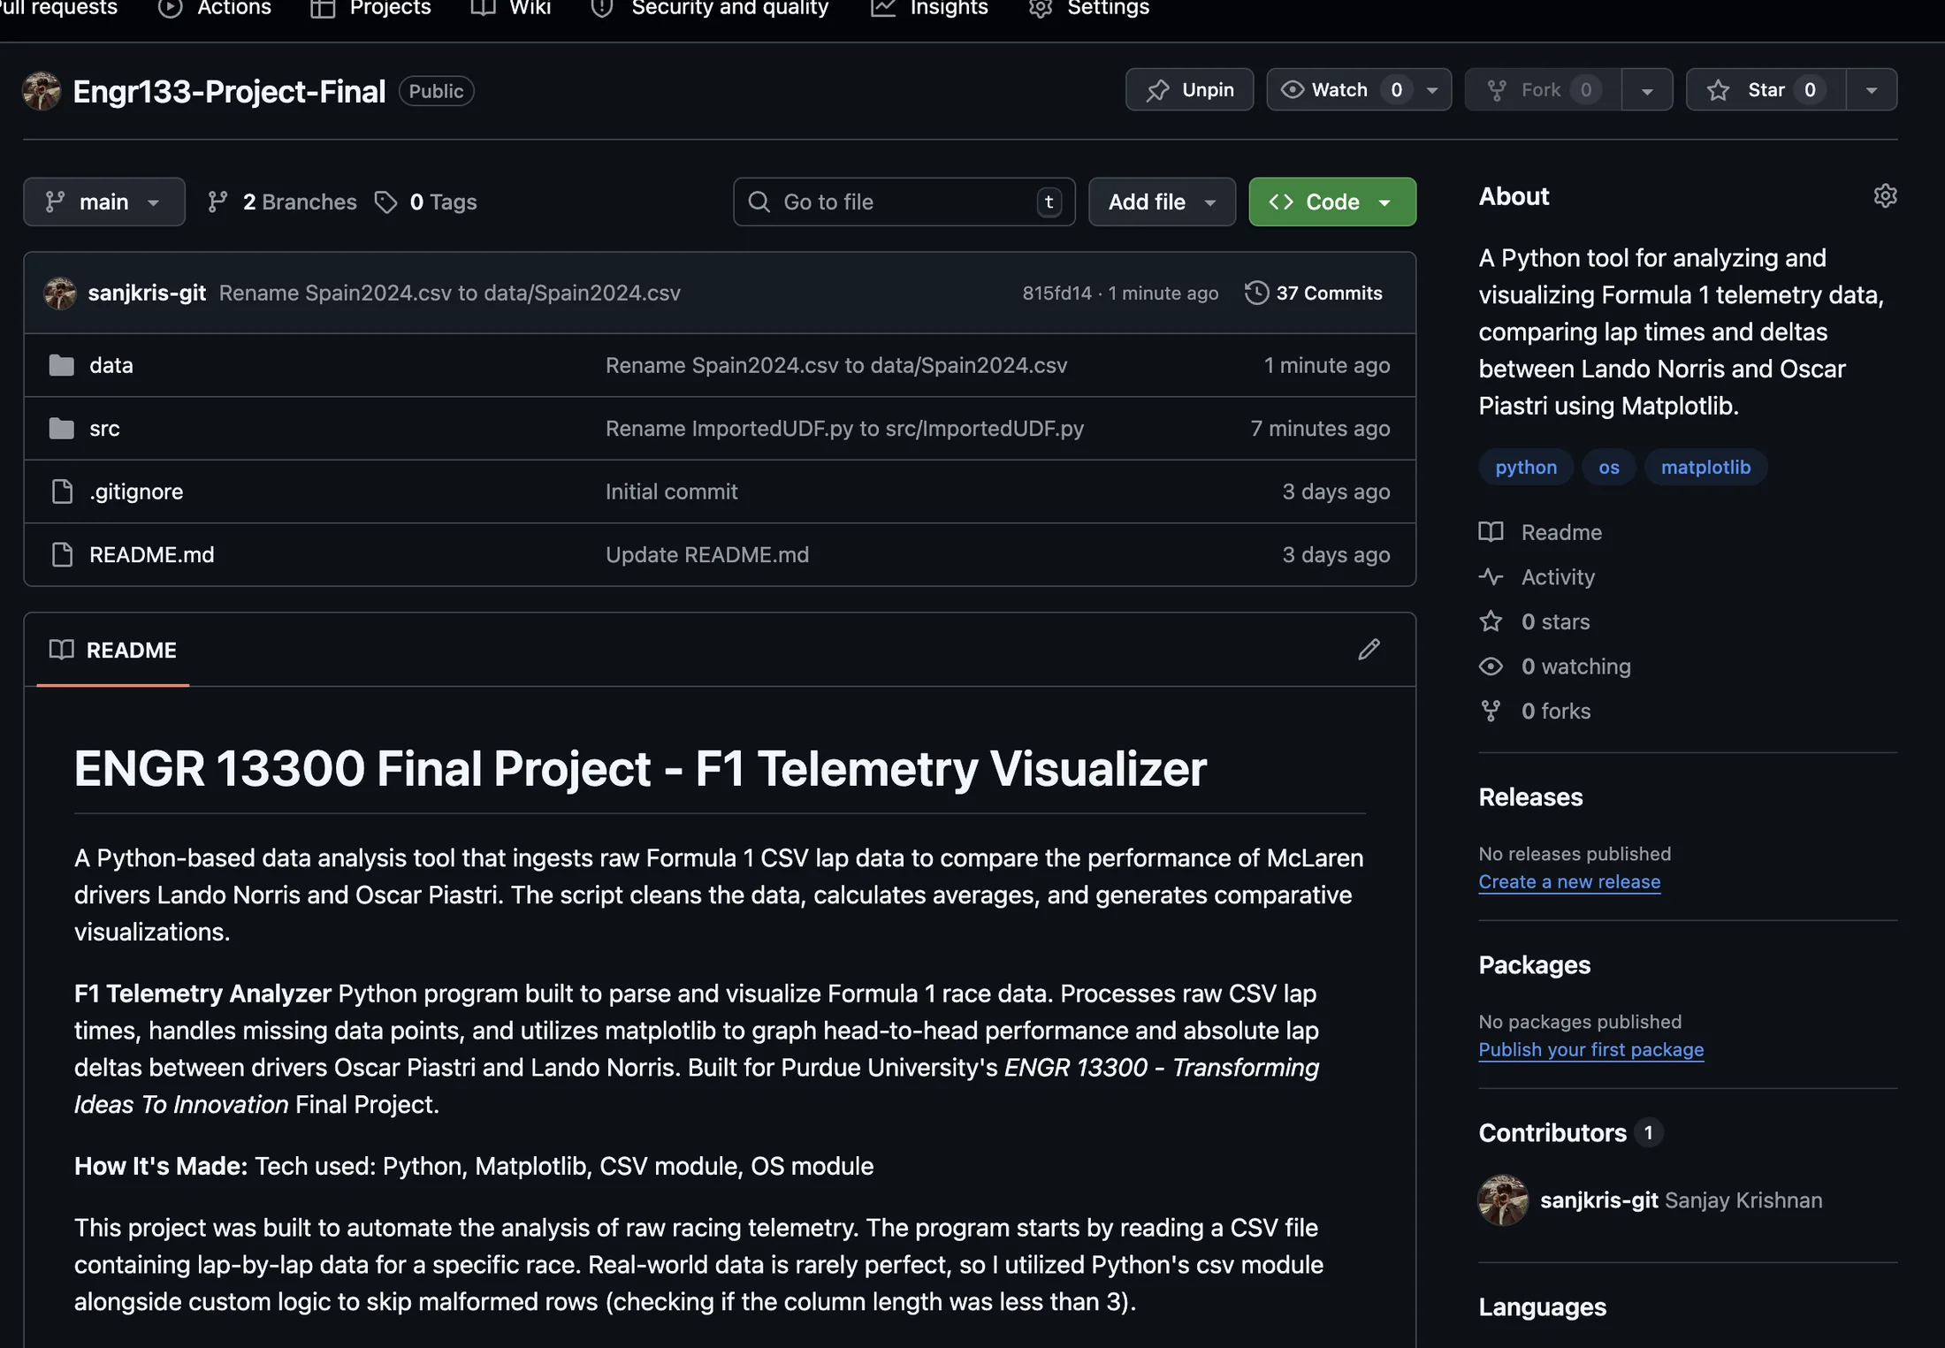The height and width of the screenshot is (1348, 1945).
Task: Open the 37 Commits history link
Action: pos(1314,293)
